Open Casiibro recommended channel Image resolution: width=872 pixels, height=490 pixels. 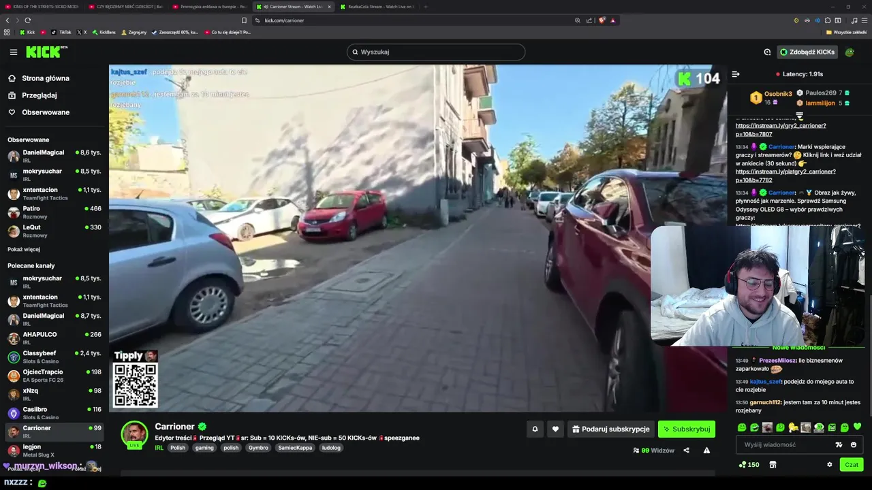[x=54, y=413]
